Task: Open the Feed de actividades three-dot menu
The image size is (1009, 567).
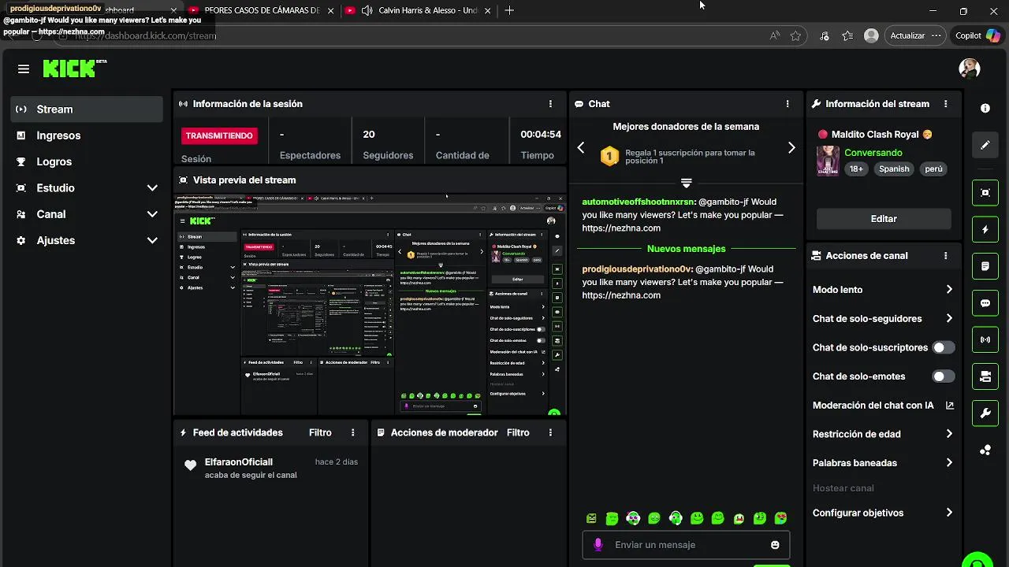Action: click(352, 432)
